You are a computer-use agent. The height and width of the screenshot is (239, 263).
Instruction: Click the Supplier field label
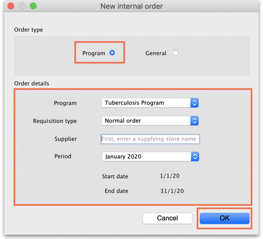tap(65, 139)
